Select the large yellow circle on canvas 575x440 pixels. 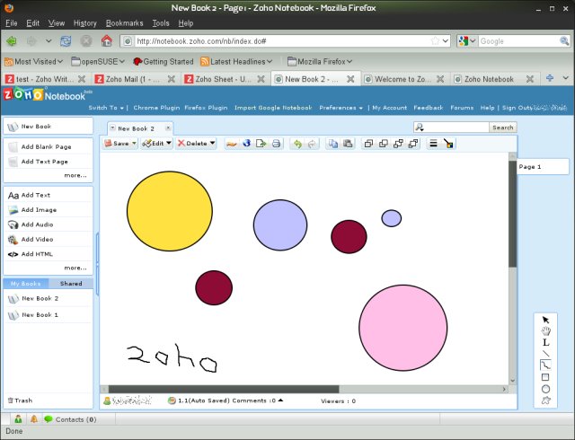(x=169, y=211)
